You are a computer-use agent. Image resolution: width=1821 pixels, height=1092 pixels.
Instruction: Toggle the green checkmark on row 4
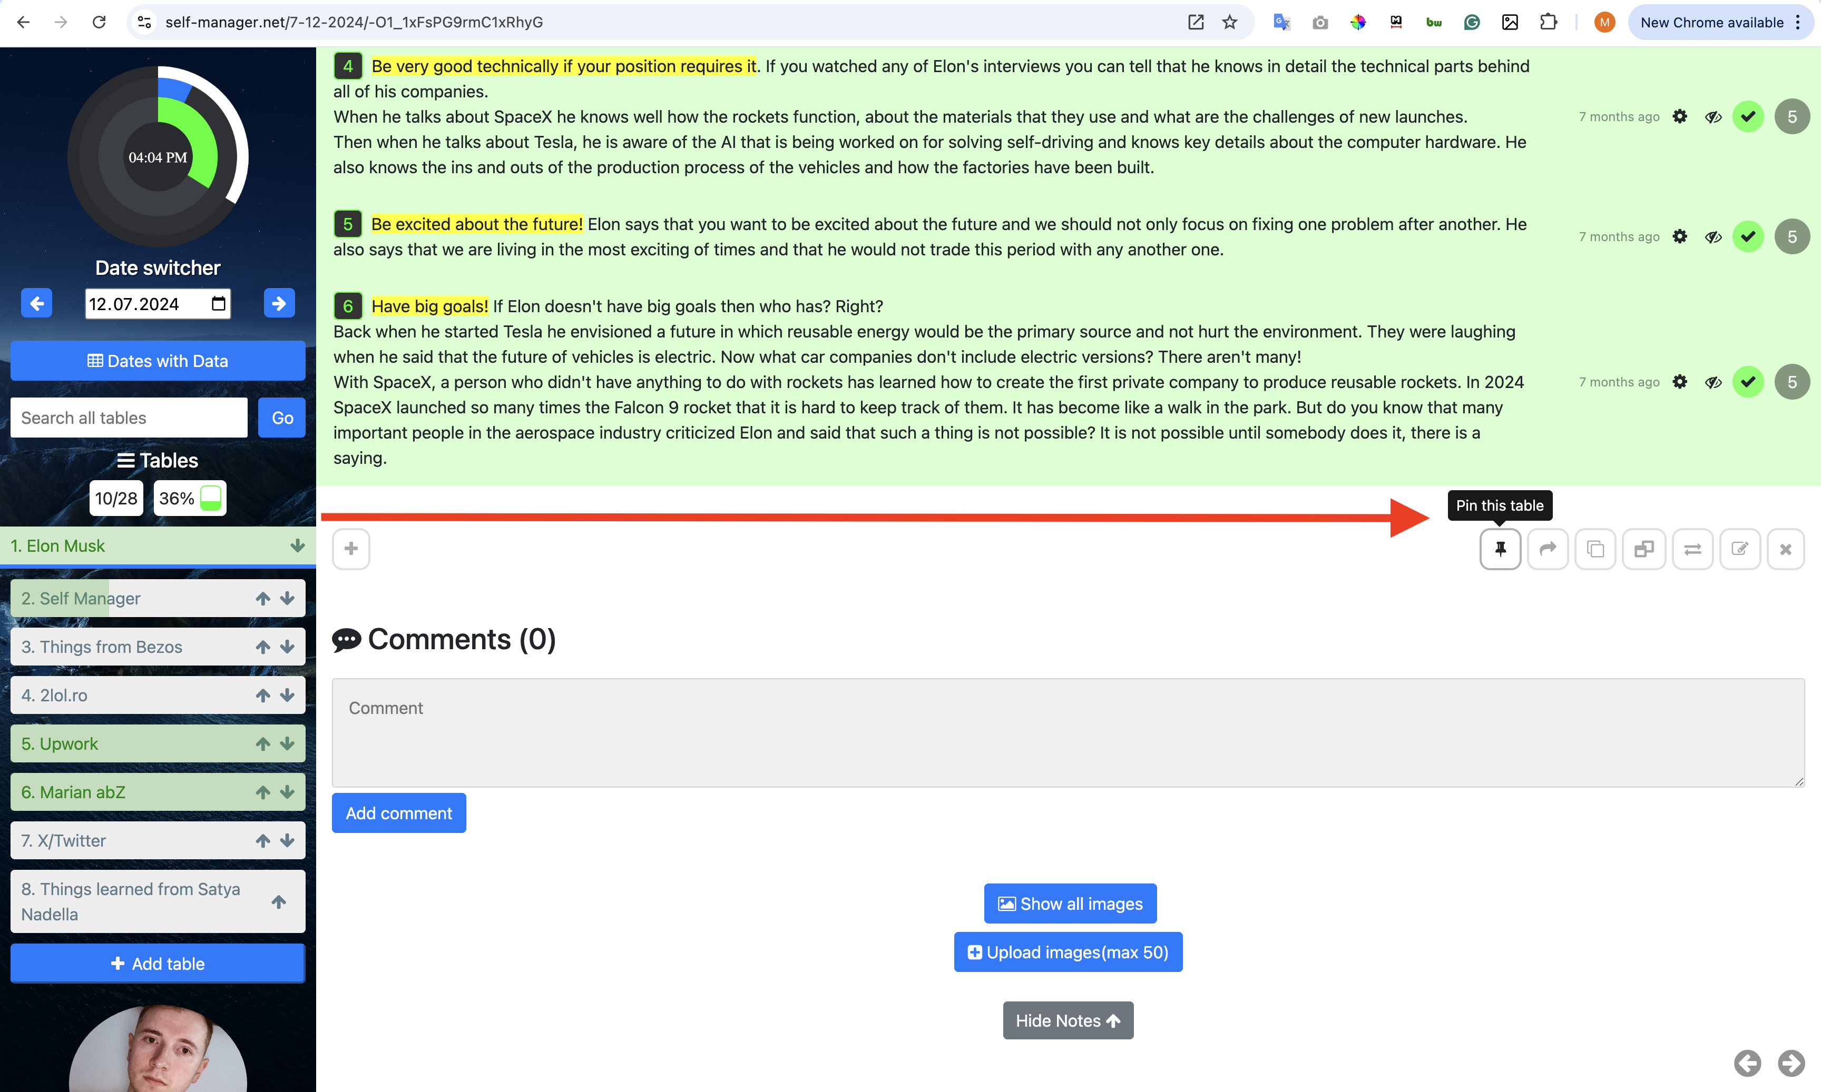pos(1749,117)
